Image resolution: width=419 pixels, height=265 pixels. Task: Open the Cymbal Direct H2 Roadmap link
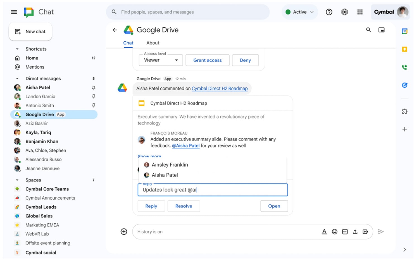pyautogui.click(x=220, y=88)
